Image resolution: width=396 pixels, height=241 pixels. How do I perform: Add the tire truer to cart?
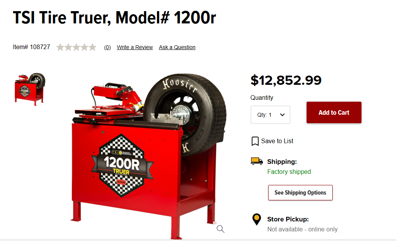(x=334, y=112)
